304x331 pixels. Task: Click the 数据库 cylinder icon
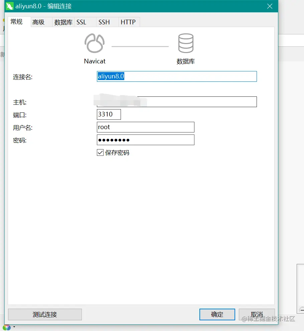tap(186, 43)
